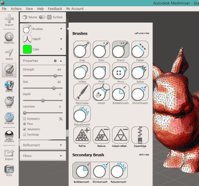Click the Lazyness slider handle

click(25, 113)
